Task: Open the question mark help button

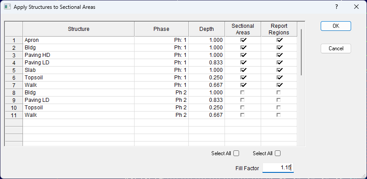Action: pos(336,7)
